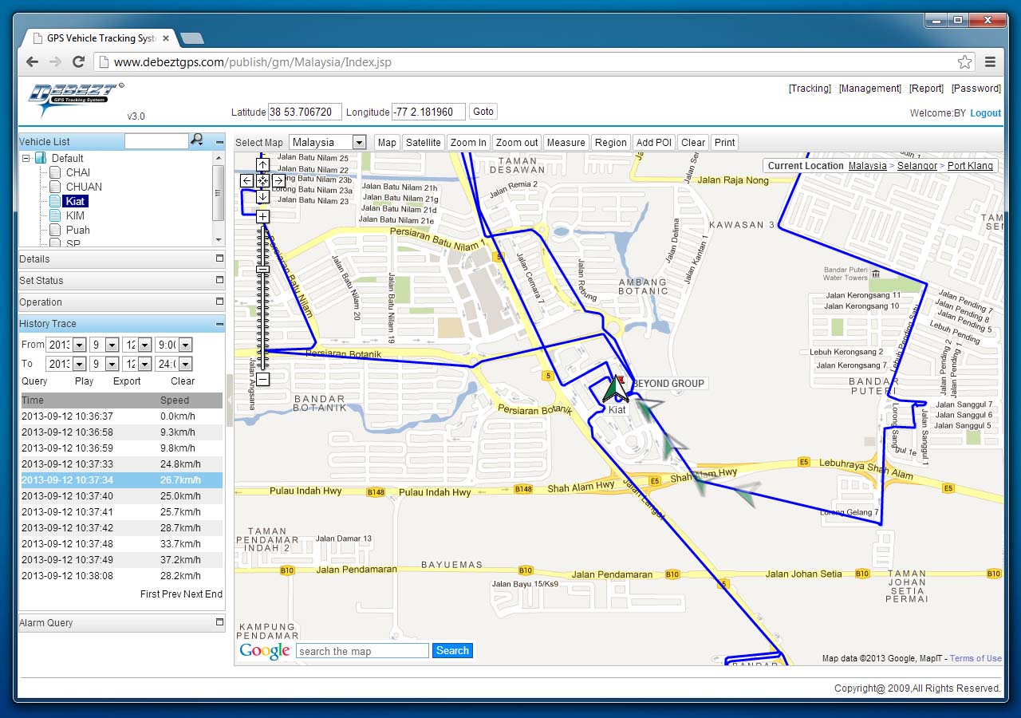Click Play in History Trace
The height and width of the screenshot is (718, 1021).
pos(84,381)
